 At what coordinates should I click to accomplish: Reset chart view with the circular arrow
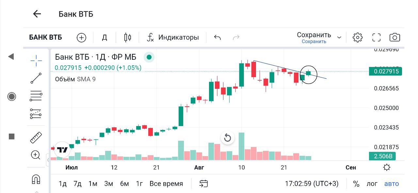click(x=228, y=138)
